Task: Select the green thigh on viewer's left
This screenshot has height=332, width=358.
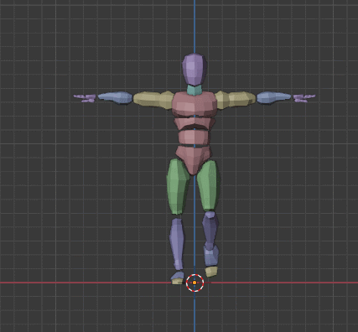Action: coord(178,186)
